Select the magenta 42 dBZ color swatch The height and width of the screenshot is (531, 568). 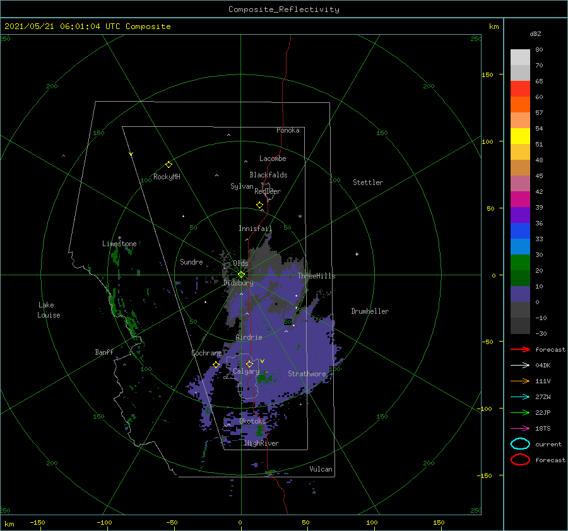(x=520, y=200)
